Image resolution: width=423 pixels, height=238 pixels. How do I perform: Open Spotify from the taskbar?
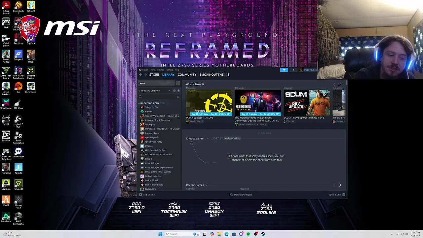click(248, 234)
